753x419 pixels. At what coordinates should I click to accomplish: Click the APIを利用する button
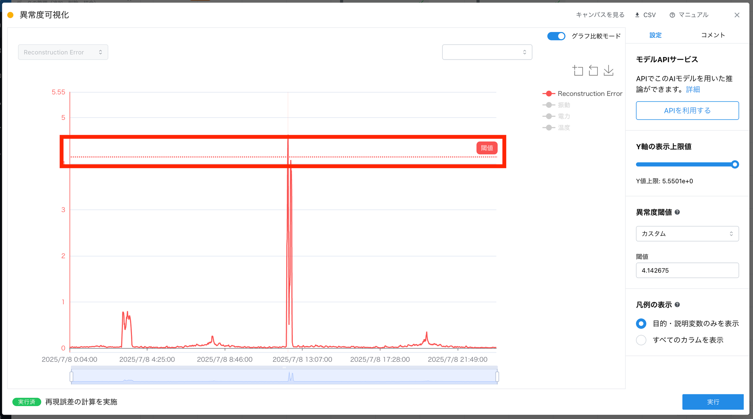coord(687,111)
